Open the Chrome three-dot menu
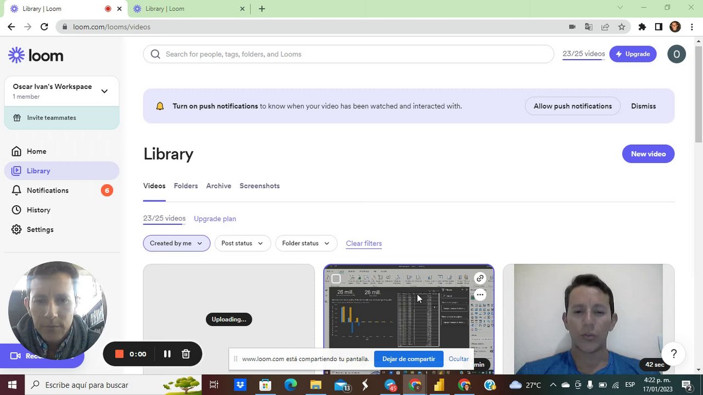 (x=693, y=26)
